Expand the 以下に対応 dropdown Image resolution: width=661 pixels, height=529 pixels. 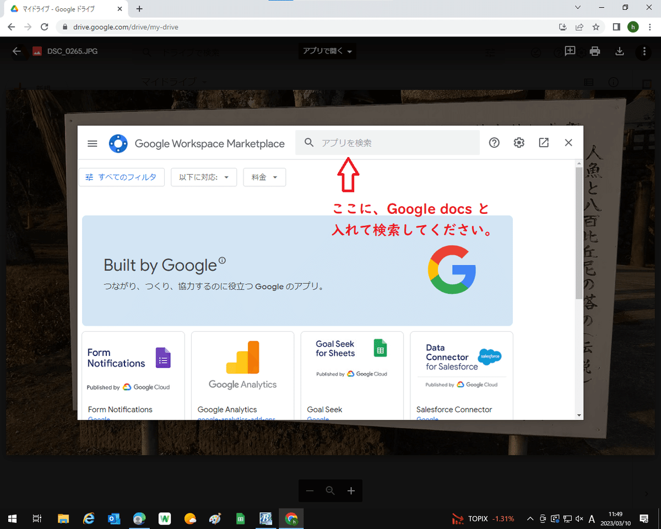click(x=204, y=177)
